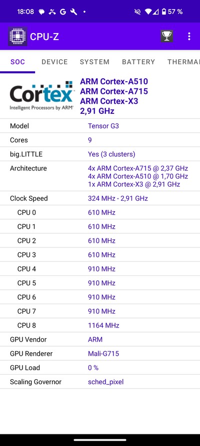Switch to the SYSTEM tab
Image resolution: width=200 pixels, height=446 pixels.
(94, 62)
